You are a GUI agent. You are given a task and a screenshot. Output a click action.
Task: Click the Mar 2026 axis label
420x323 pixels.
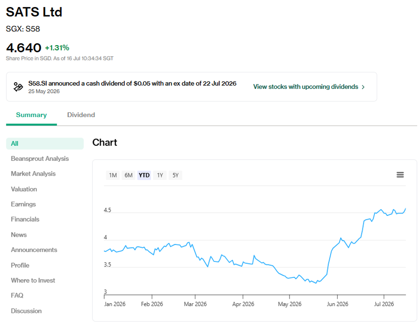pos(195,304)
